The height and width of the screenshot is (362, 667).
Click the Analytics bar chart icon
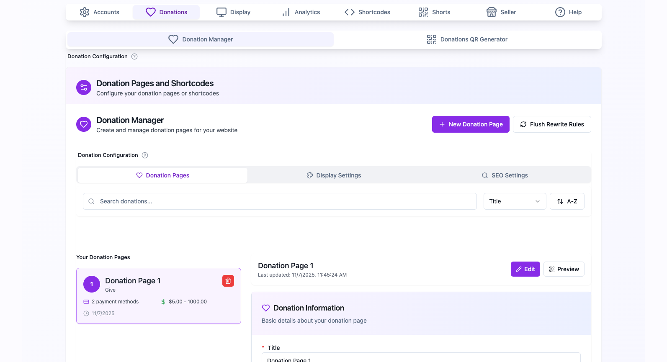point(286,12)
